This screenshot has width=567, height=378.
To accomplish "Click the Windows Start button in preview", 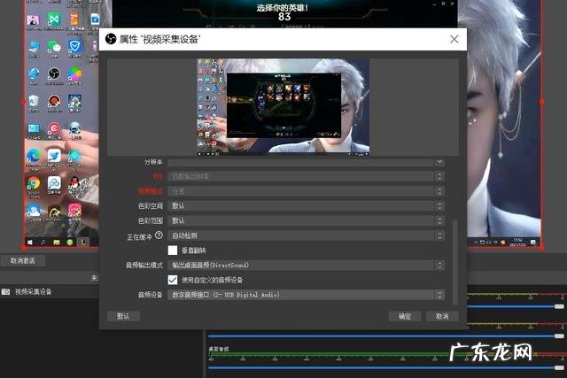I will tap(29, 243).
